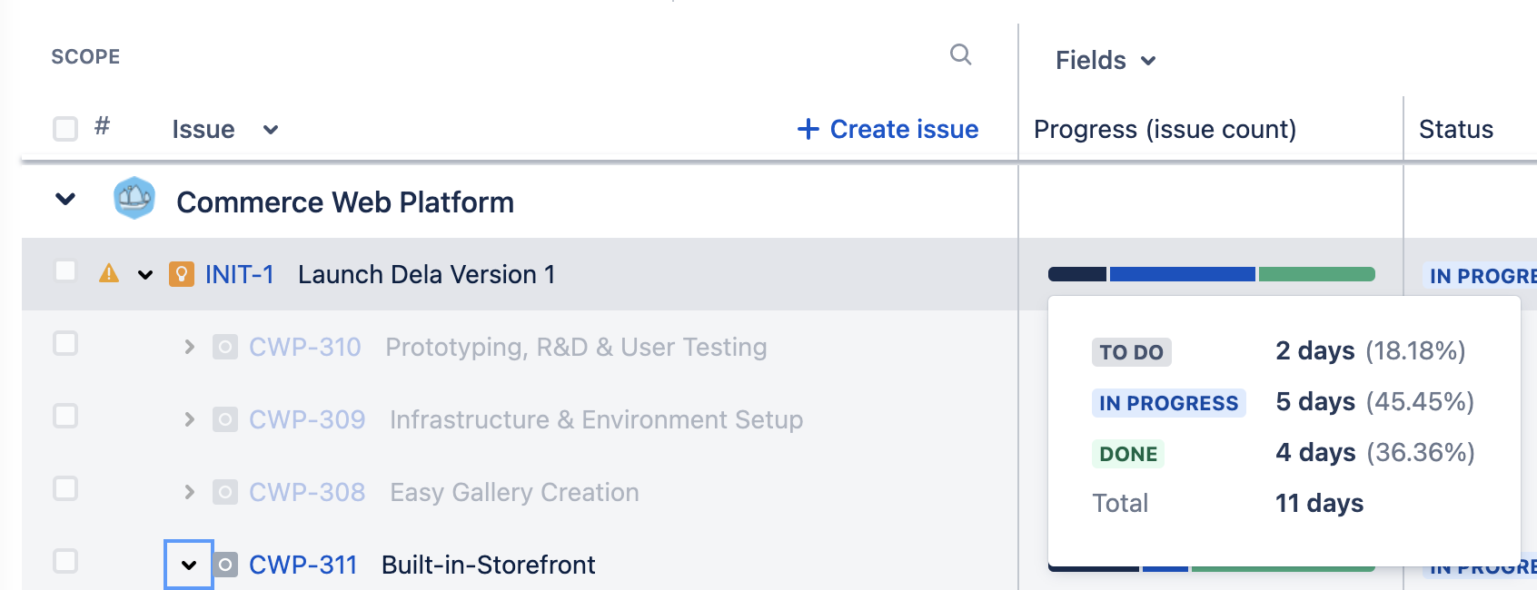Screen dimensions: 1537x590
Task: Click the epic icon beside CWP-308
Action: (225, 492)
